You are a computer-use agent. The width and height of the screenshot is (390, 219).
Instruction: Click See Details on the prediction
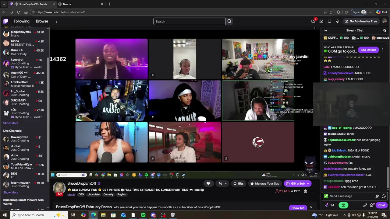tap(368, 50)
